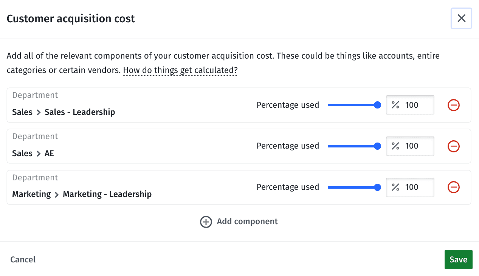
Task: Click the Marketing - Leadership percentage slider handle
Action: click(x=377, y=187)
